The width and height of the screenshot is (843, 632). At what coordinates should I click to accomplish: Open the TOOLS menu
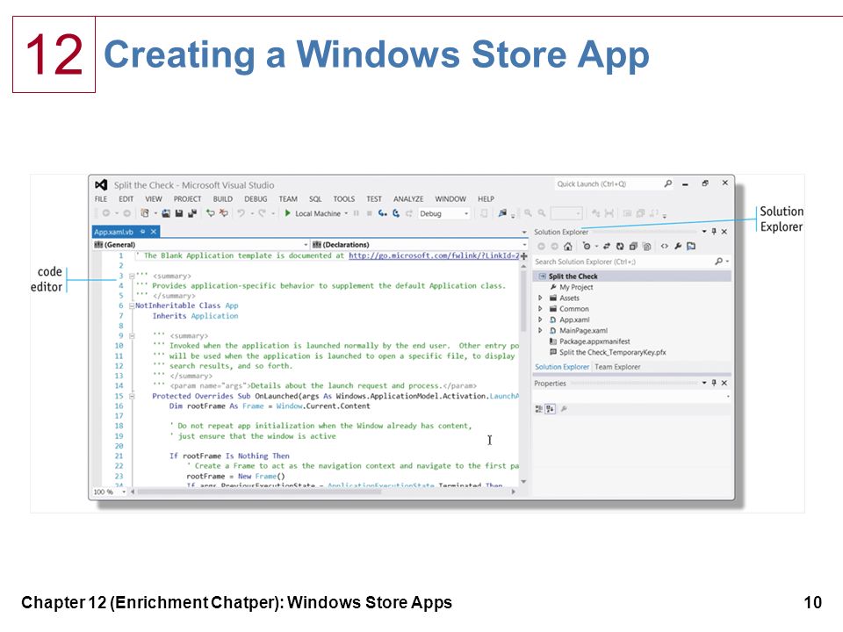[x=343, y=199]
